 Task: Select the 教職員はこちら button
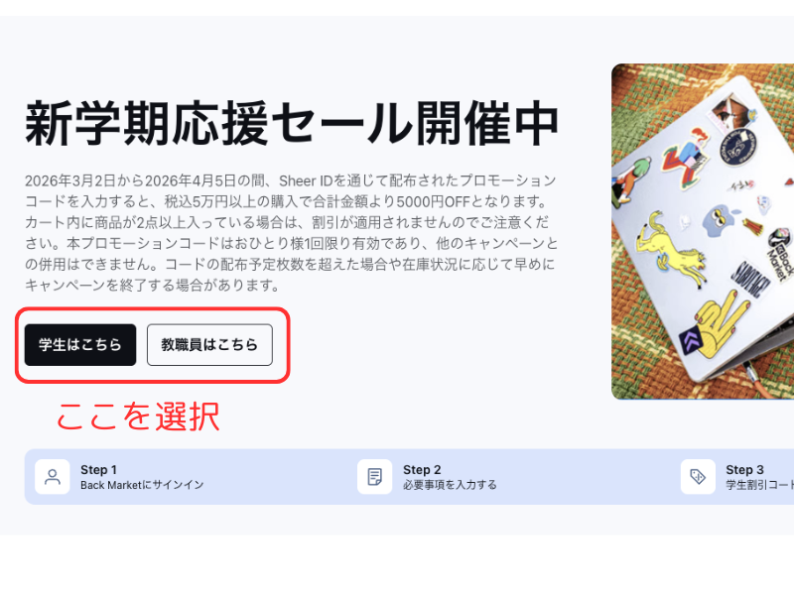click(x=209, y=345)
